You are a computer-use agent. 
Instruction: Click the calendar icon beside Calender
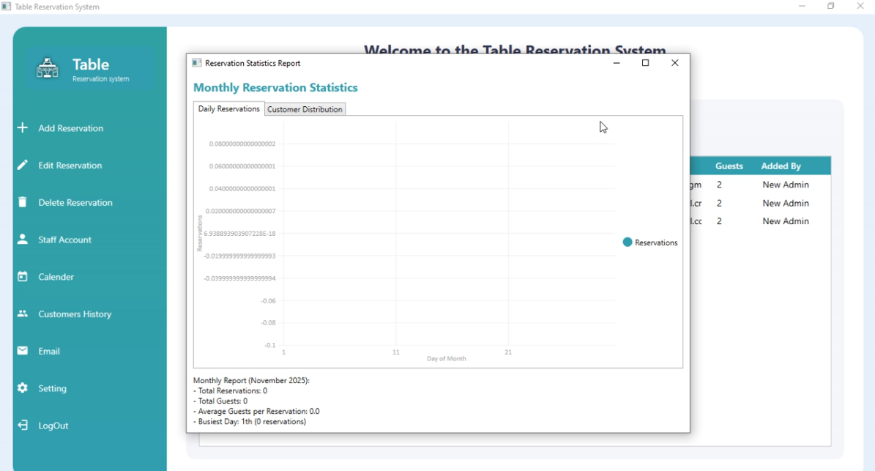[22, 276]
